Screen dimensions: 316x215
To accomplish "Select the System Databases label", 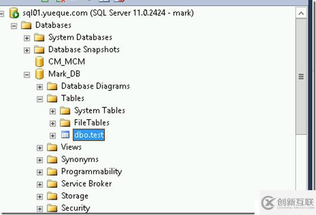I will [x=80, y=37].
